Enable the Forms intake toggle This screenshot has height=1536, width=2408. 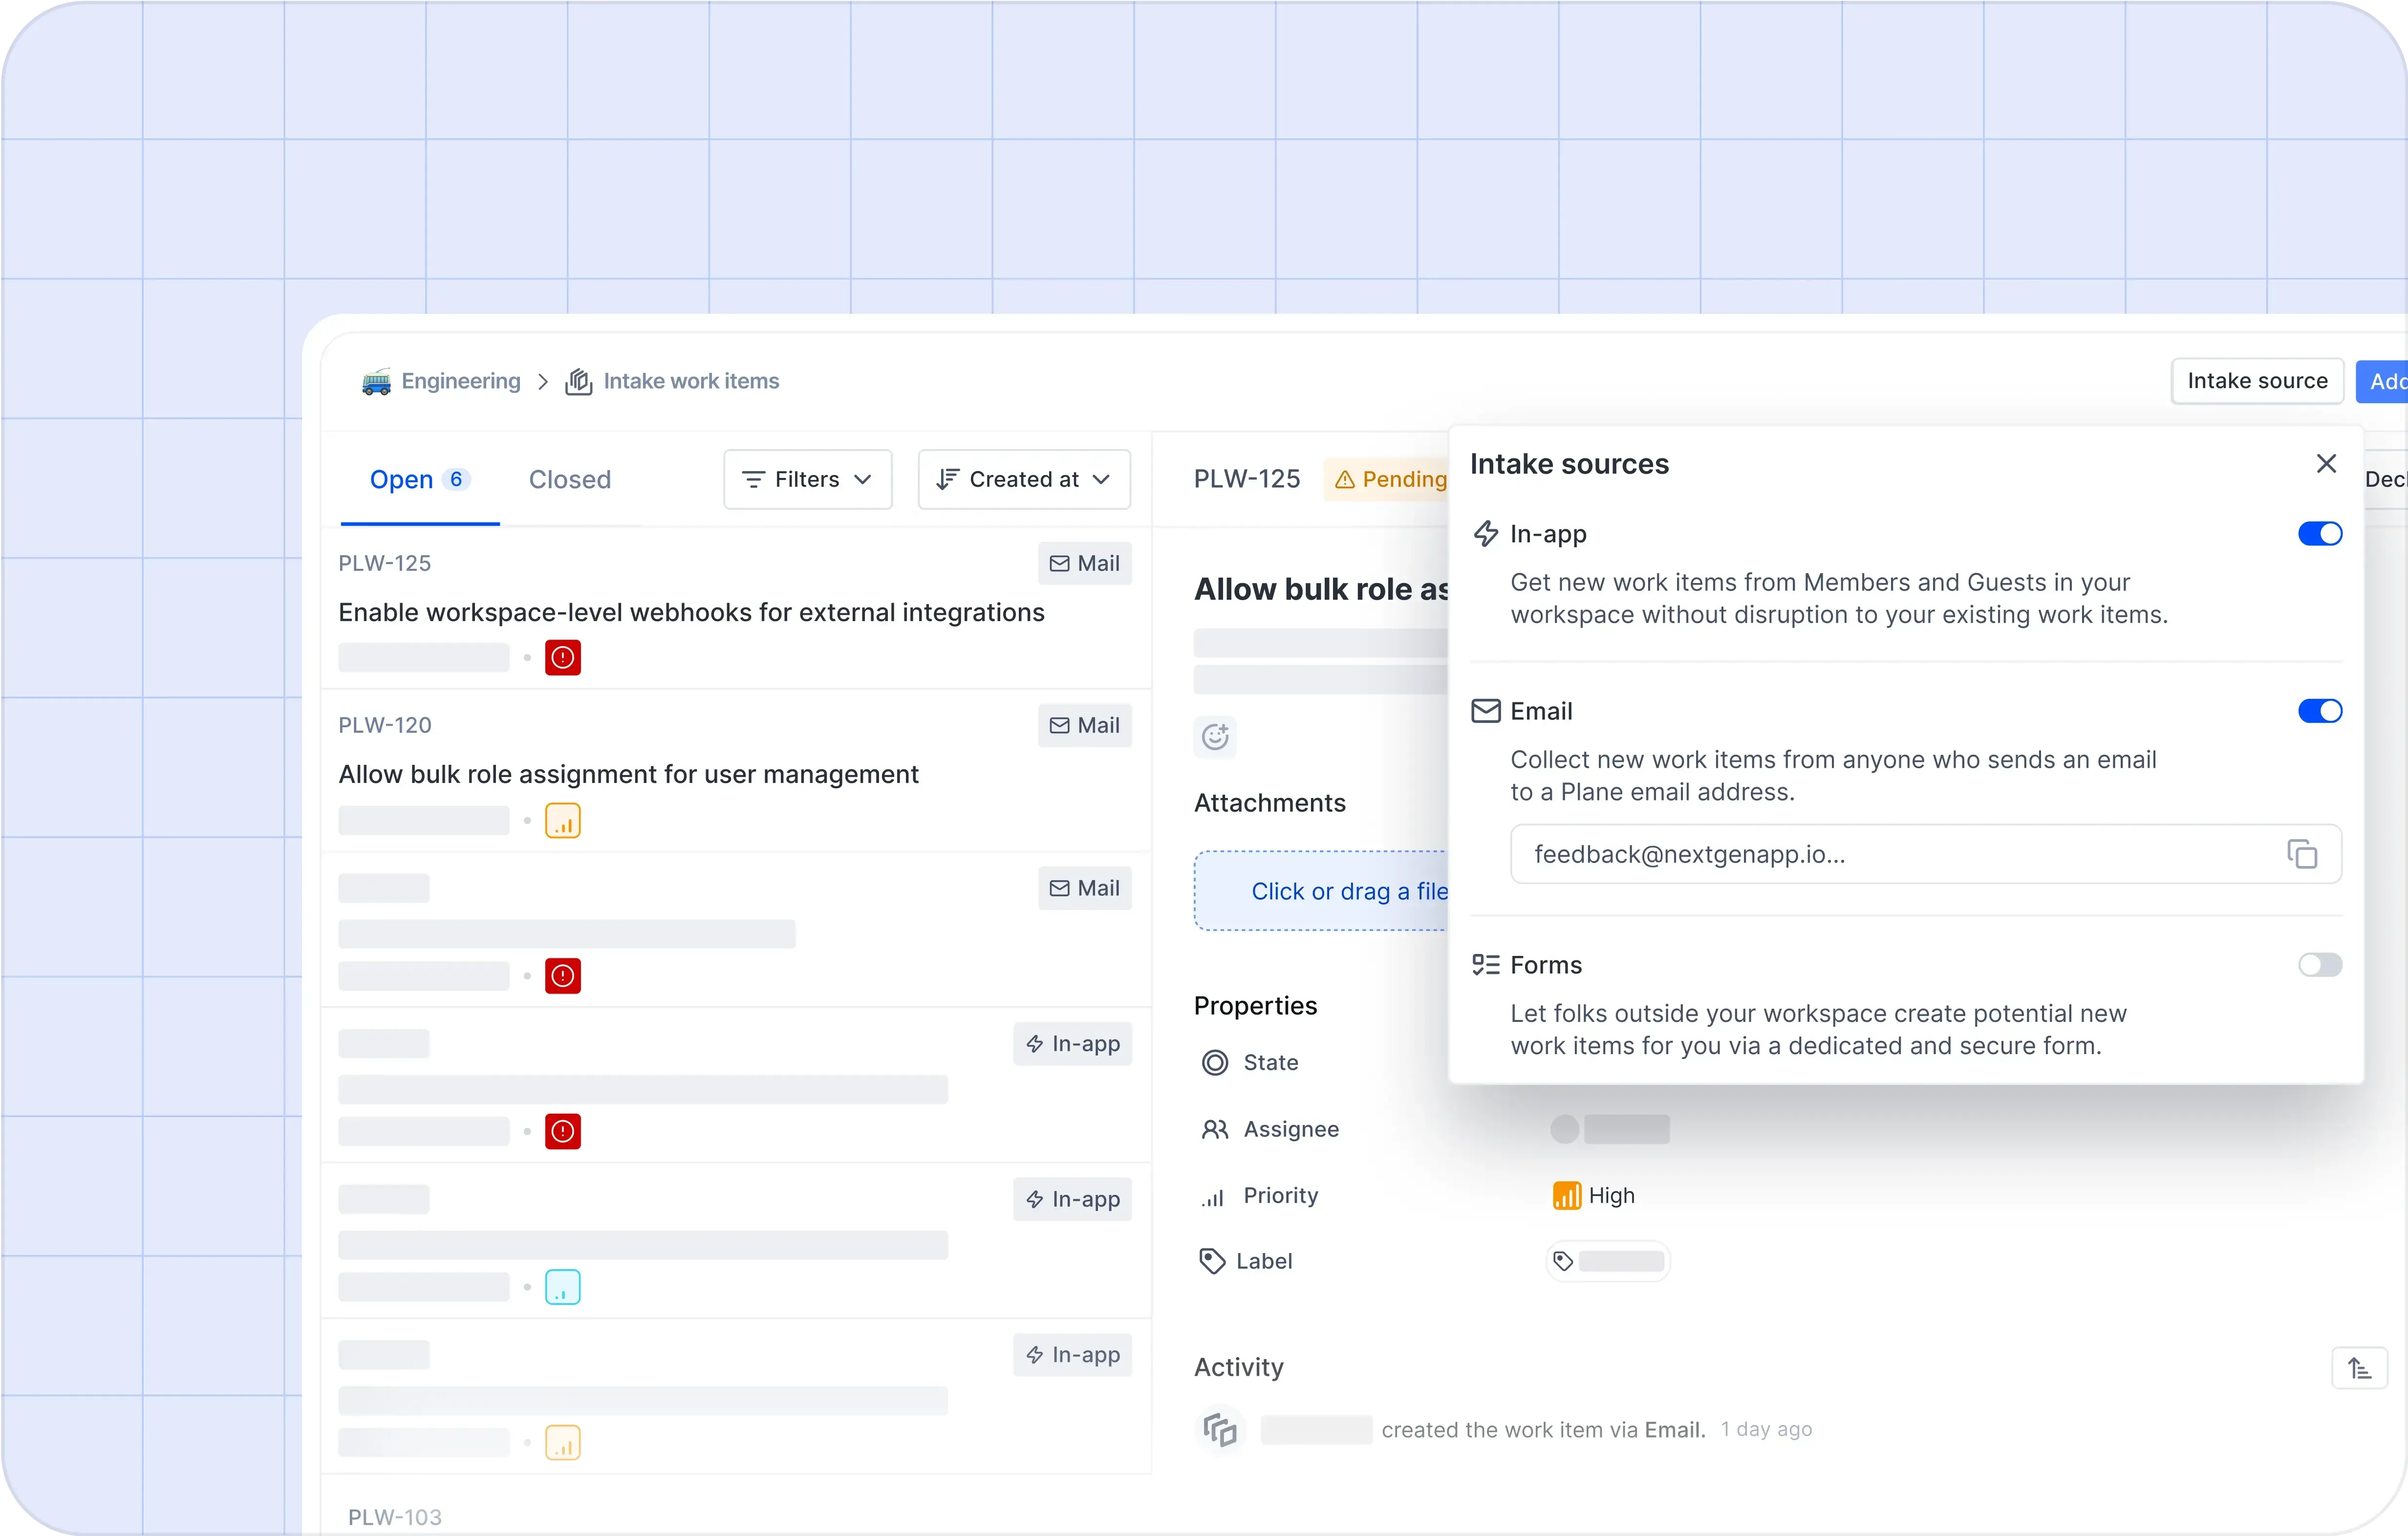(x=2319, y=965)
